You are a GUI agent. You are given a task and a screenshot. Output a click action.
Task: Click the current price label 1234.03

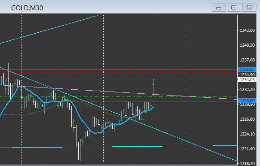point(247,80)
